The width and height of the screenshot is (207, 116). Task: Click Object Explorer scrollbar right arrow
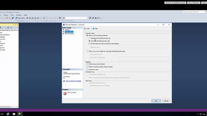click(x=17, y=107)
